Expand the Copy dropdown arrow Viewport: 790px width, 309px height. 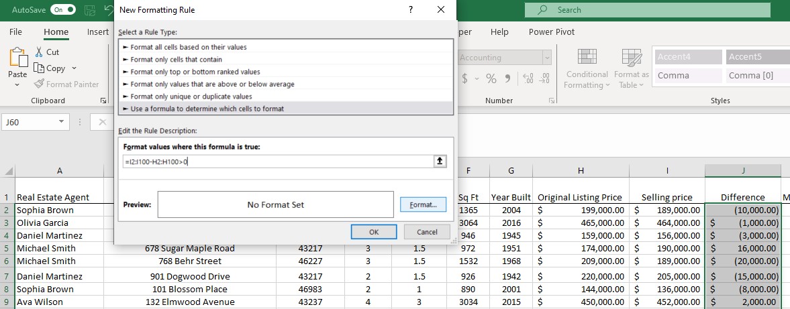point(74,68)
